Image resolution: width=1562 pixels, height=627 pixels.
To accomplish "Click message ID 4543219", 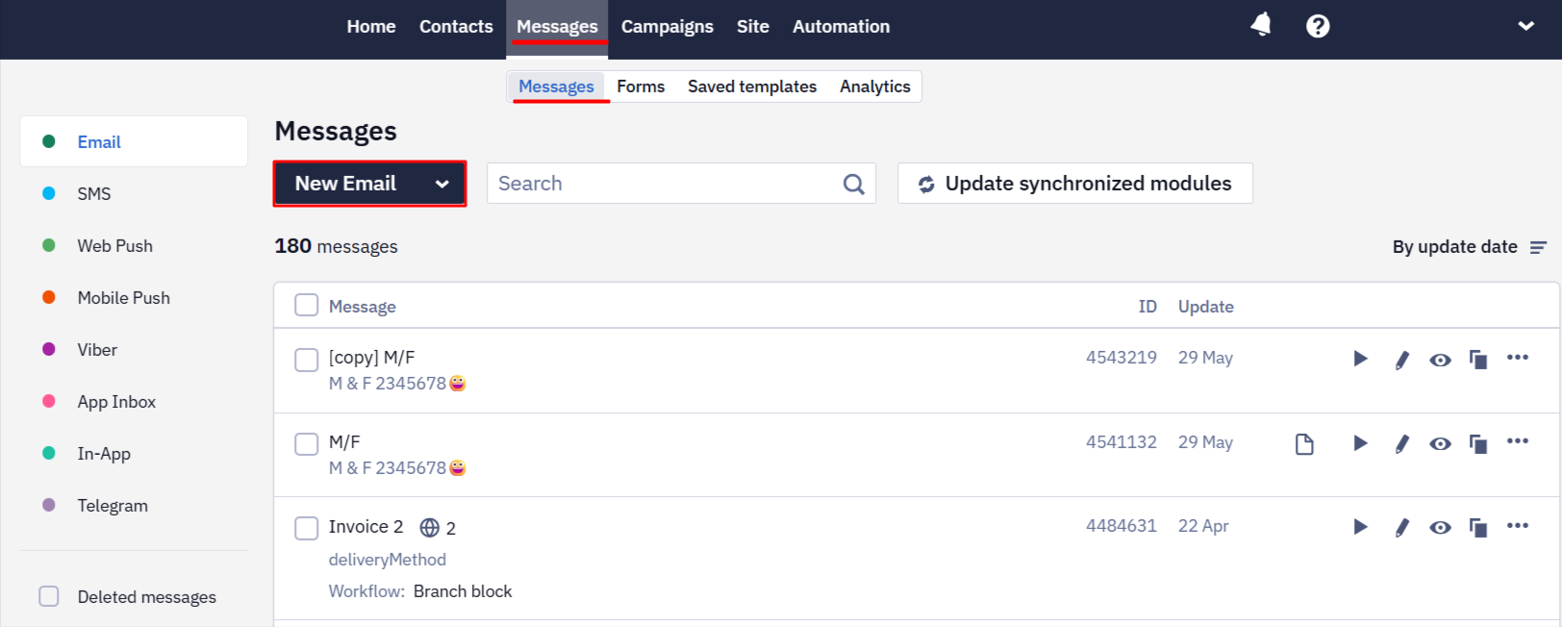I will coord(1121,358).
